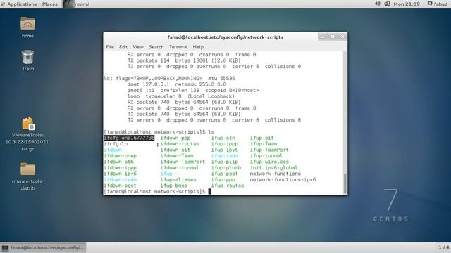451x253 pixels.
Task: Click the ifdown-tunnel entry in listing
Action: tap(180, 168)
